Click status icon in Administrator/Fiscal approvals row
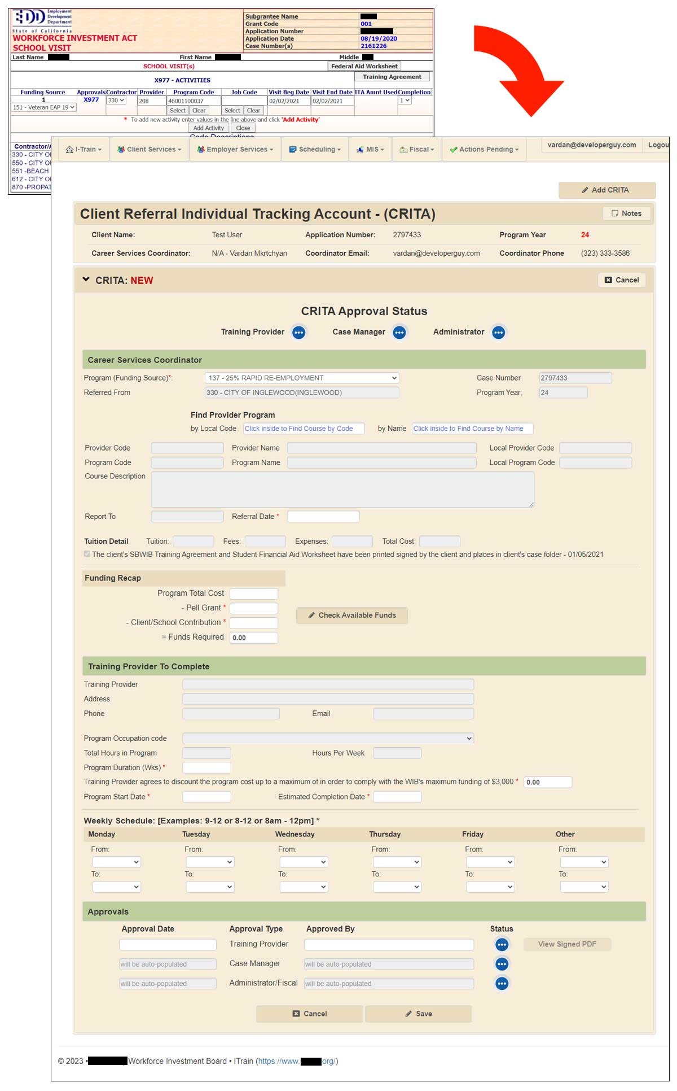 pos(502,984)
